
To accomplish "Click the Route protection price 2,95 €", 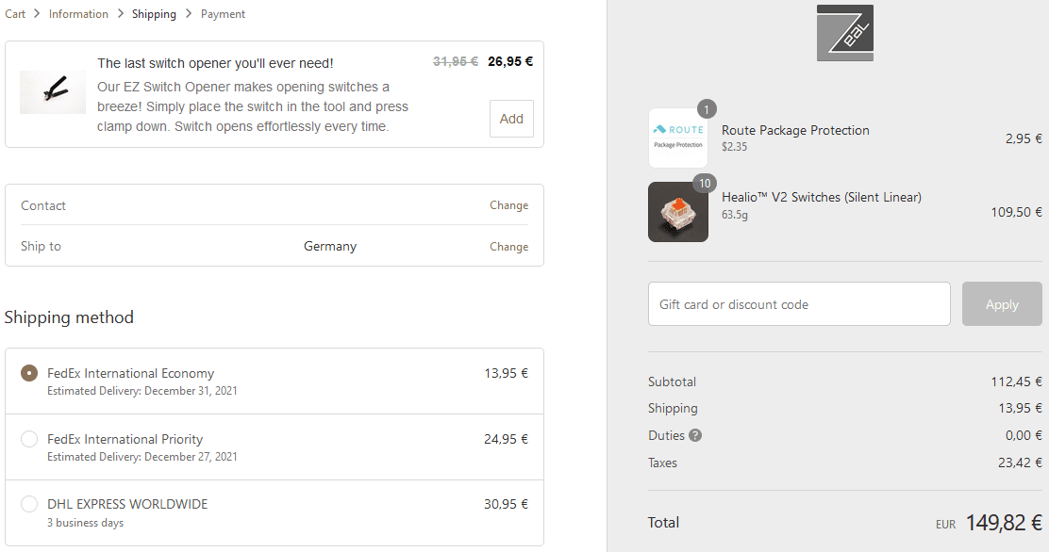I will point(1024,138).
